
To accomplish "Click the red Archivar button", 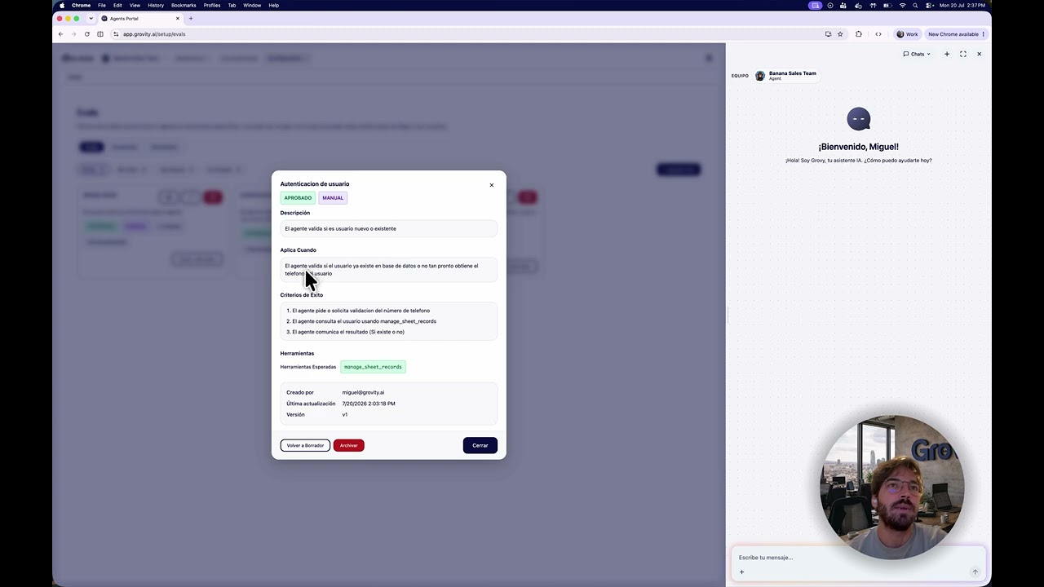I will coord(348,445).
